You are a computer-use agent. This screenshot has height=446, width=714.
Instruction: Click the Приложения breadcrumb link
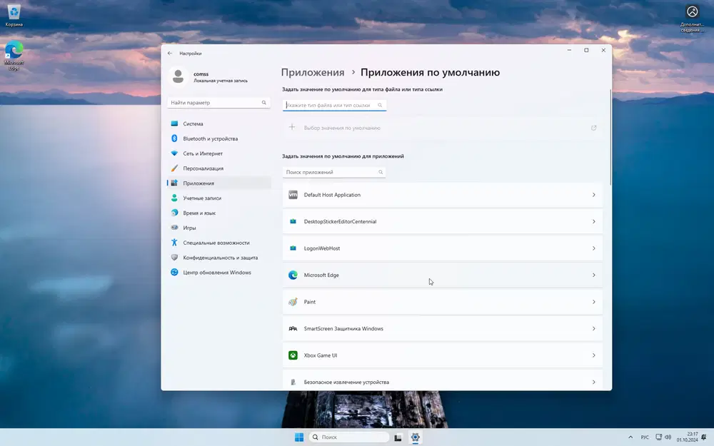point(313,72)
